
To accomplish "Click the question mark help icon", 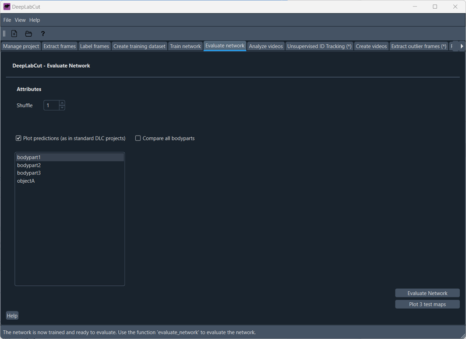I will click(43, 34).
